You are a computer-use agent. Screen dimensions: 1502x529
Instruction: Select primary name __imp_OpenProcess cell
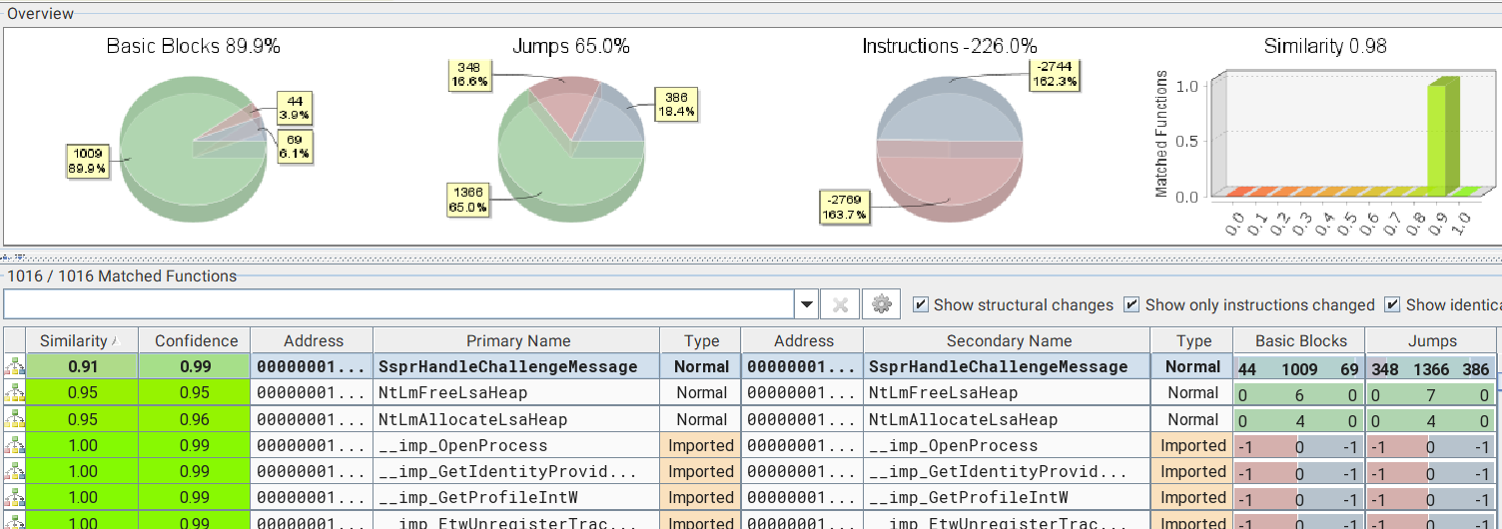(x=516, y=445)
